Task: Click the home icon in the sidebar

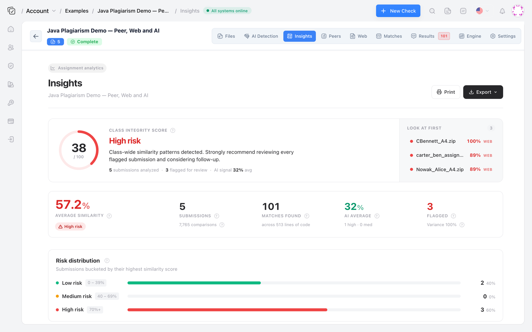Action: click(11, 29)
